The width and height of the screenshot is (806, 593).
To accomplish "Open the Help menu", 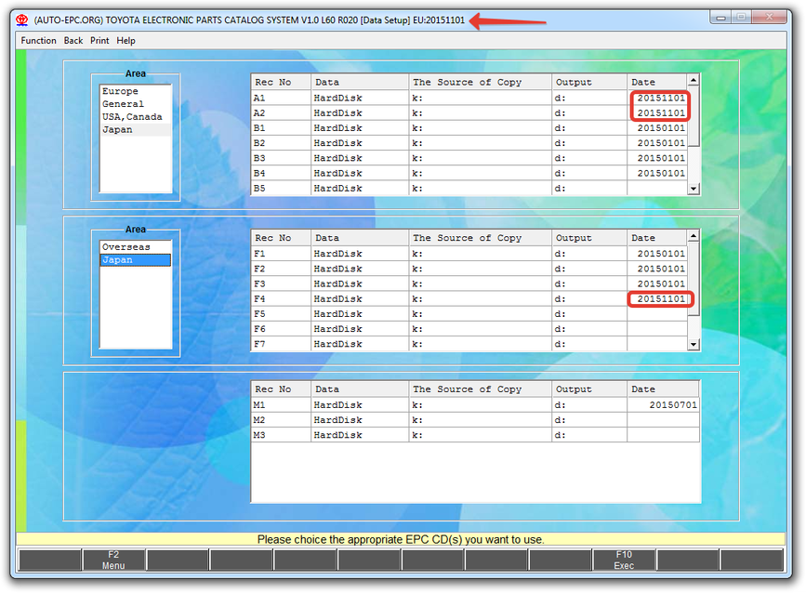I will coord(126,41).
